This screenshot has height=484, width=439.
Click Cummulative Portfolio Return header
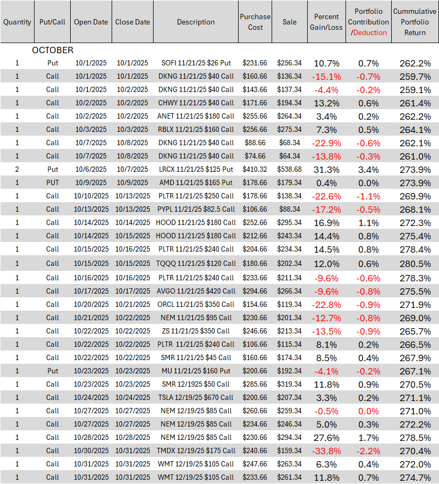tap(415, 22)
